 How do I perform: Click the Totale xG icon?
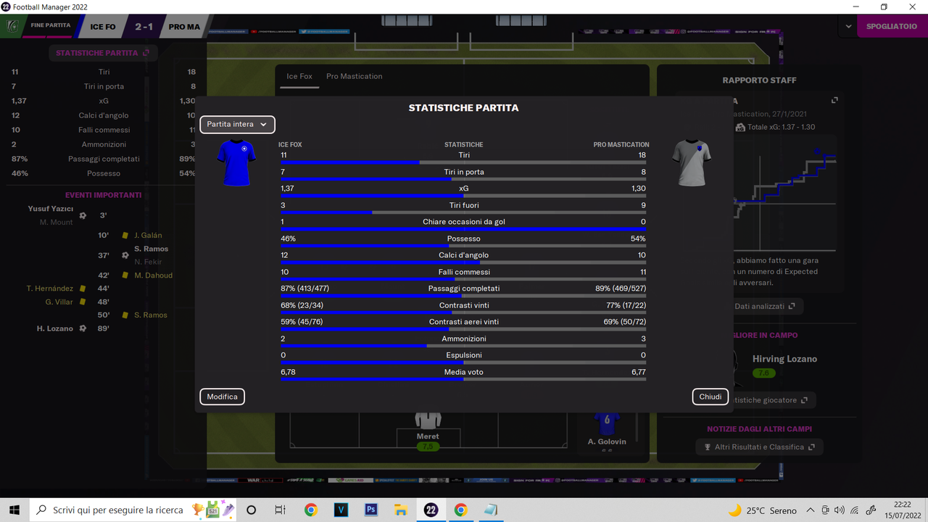740,127
